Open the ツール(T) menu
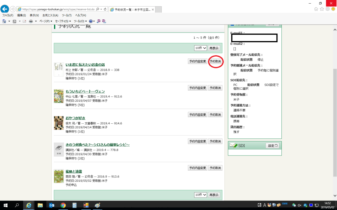 66,15
